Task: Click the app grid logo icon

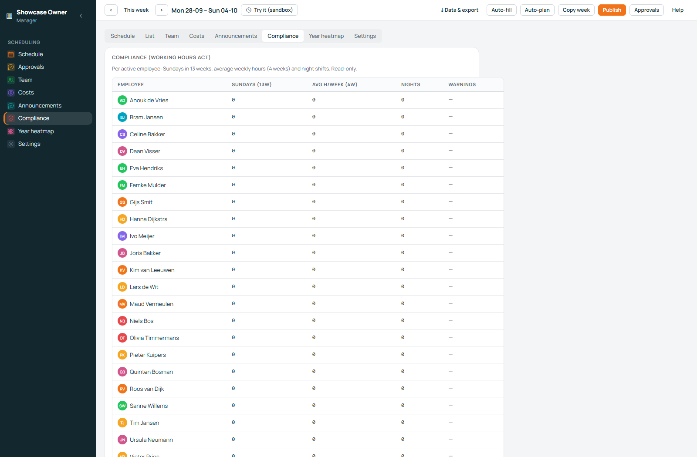Action: pos(9,16)
